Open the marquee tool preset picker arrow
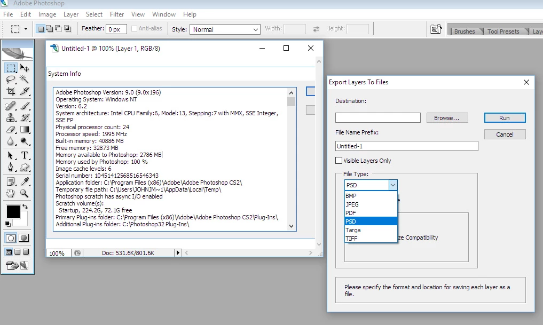Viewport: 543px width, 325px height. pyautogui.click(x=26, y=29)
